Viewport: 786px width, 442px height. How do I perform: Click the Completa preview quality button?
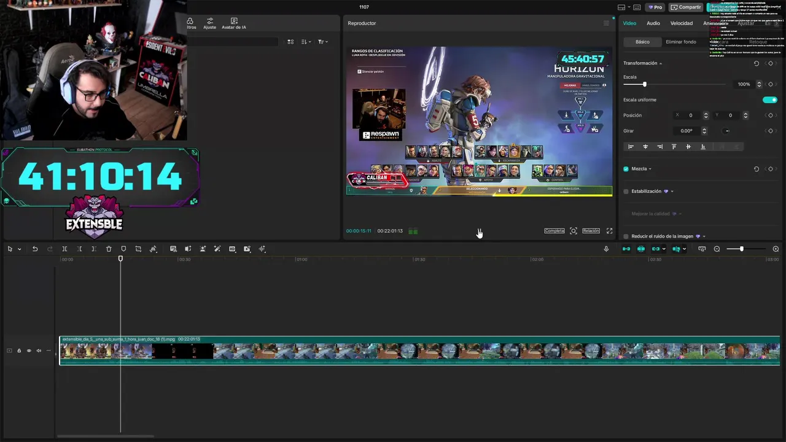[554, 231]
